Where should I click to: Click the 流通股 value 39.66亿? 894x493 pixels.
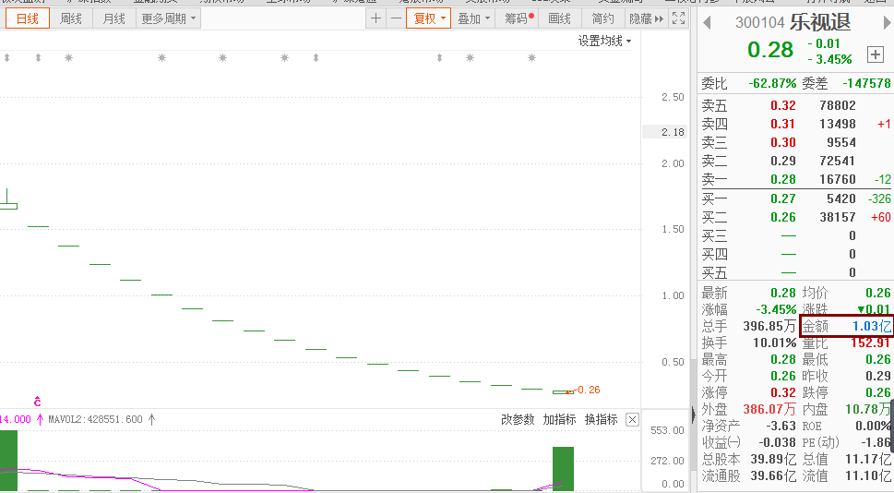[x=773, y=475]
